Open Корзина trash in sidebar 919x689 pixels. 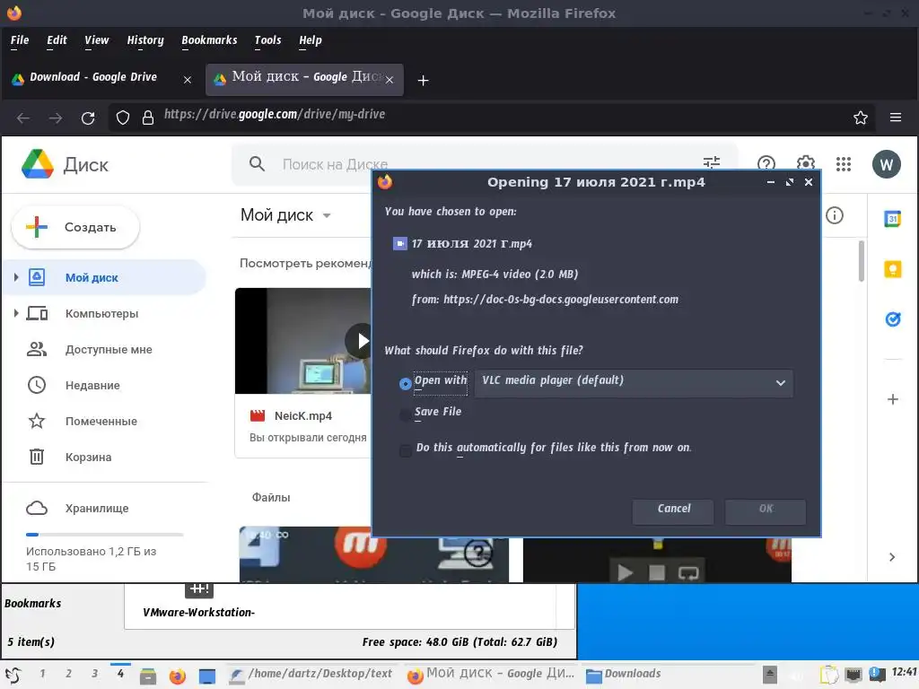(87, 457)
